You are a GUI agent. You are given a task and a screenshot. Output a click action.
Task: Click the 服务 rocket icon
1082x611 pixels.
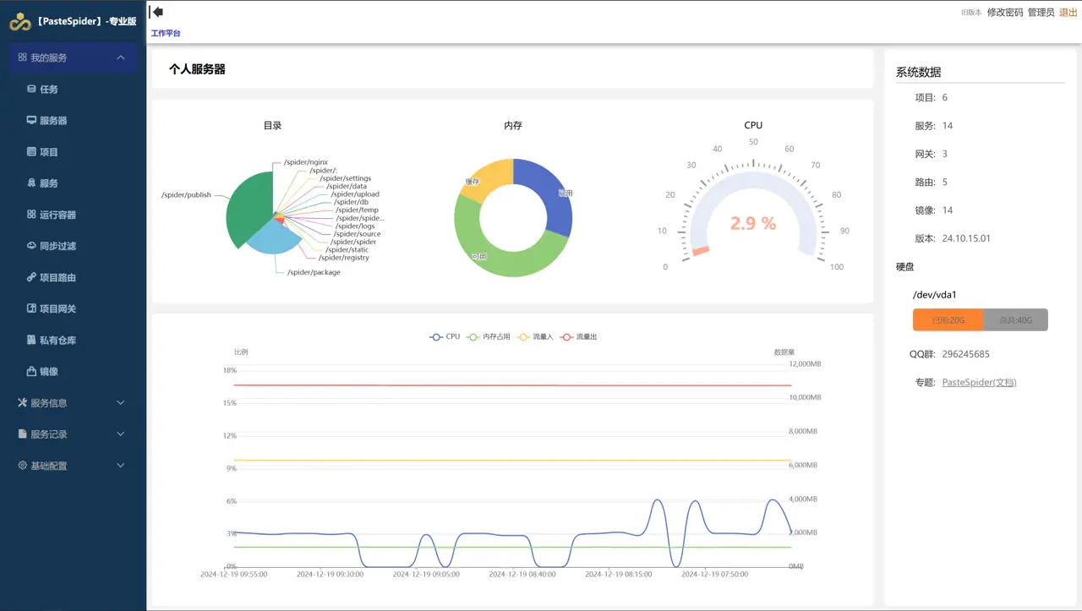[31, 183]
